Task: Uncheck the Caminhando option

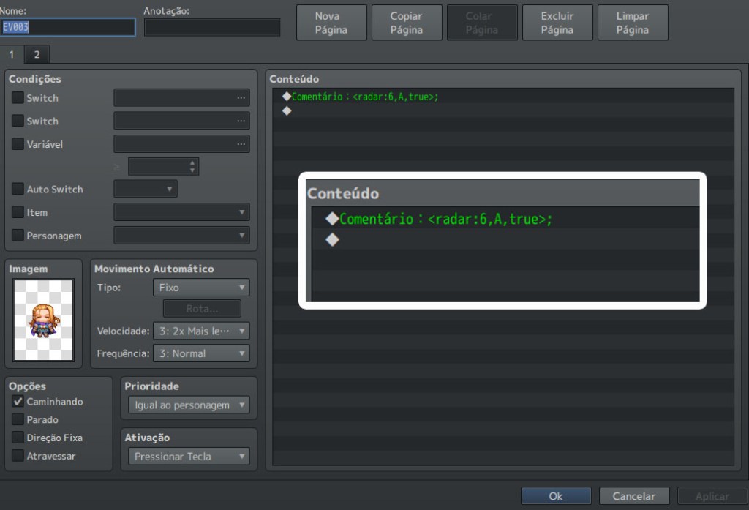Action: pyautogui.click(x=18, y=402)
